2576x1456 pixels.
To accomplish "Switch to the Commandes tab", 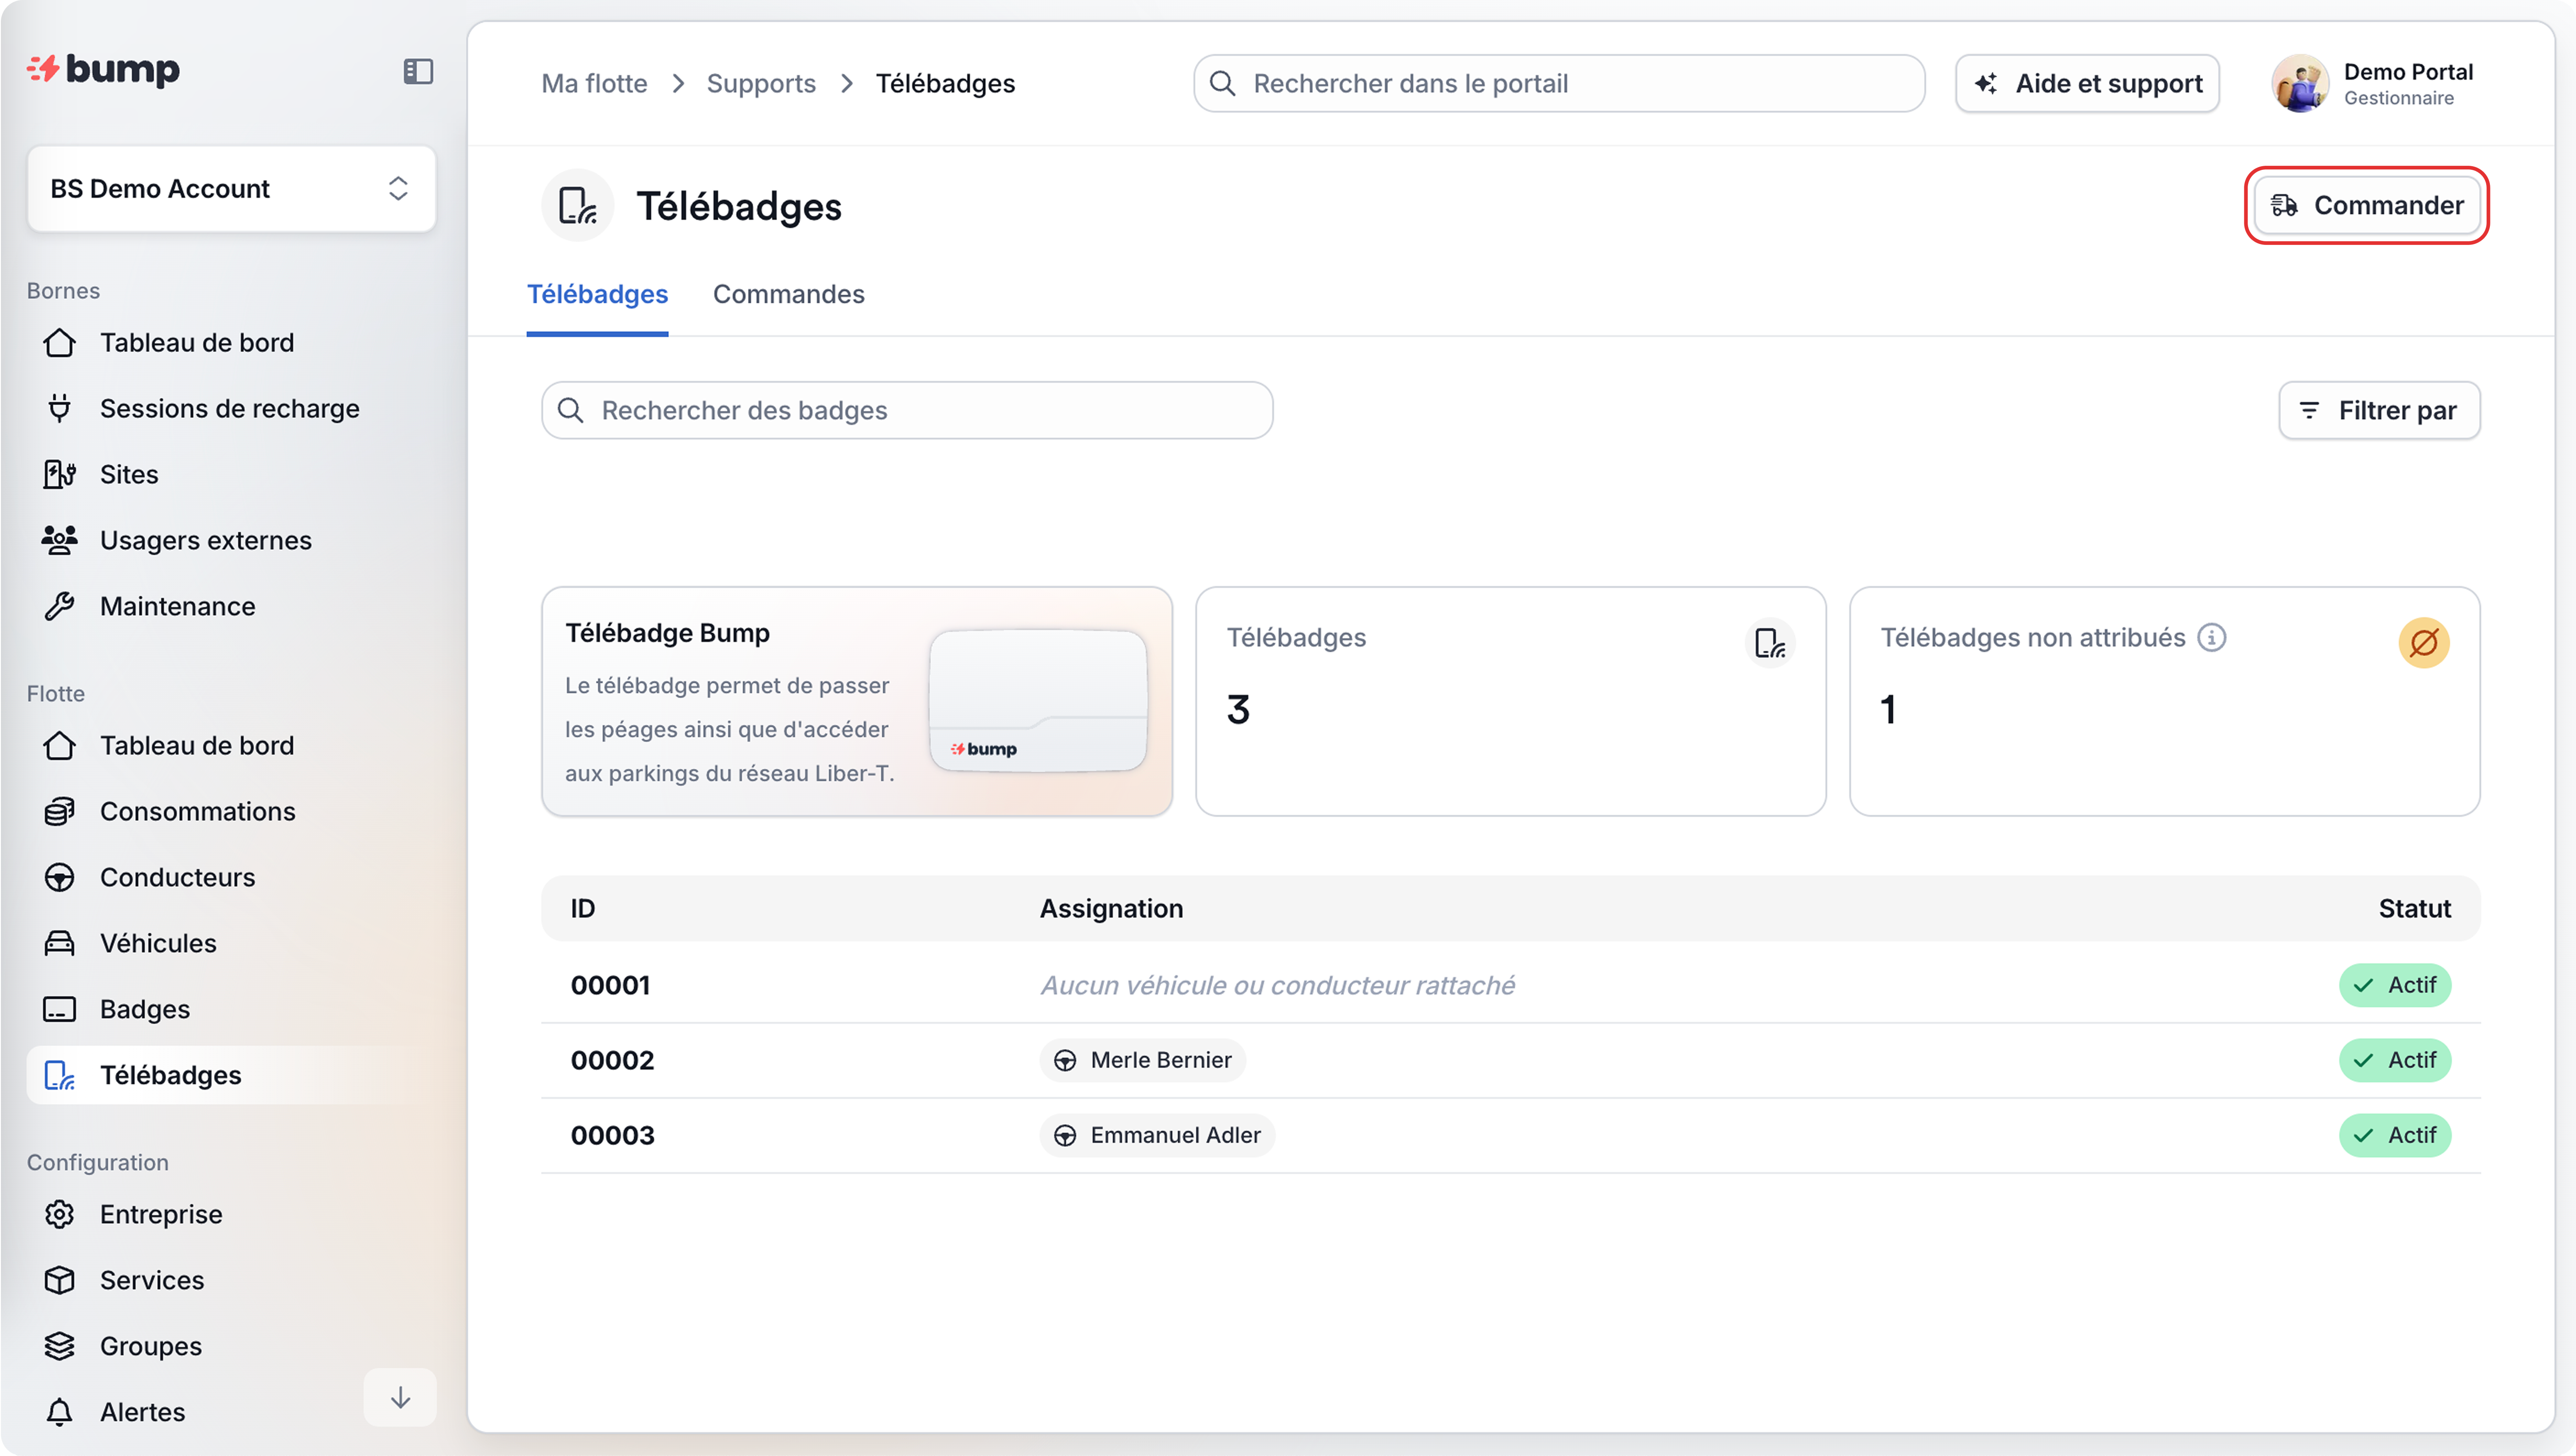I will tap(788, 295).
